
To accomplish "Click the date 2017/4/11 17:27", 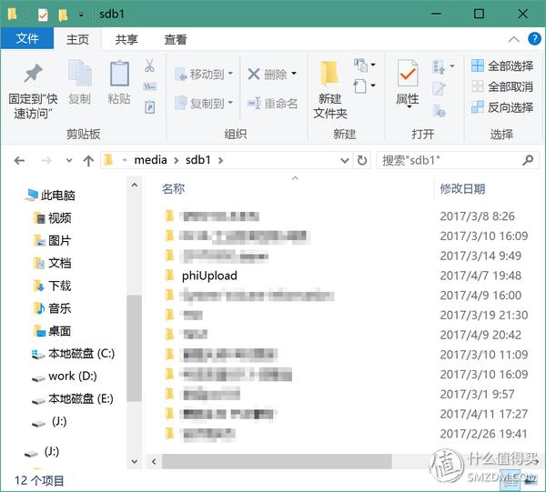I will point(484,414).
